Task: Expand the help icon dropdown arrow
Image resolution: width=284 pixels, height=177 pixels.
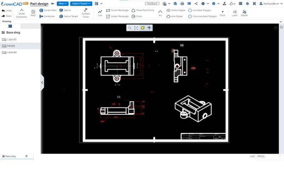Action: pos(218,4)
